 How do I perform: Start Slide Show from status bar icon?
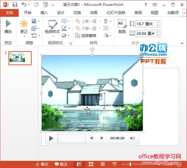click(114, 164)
